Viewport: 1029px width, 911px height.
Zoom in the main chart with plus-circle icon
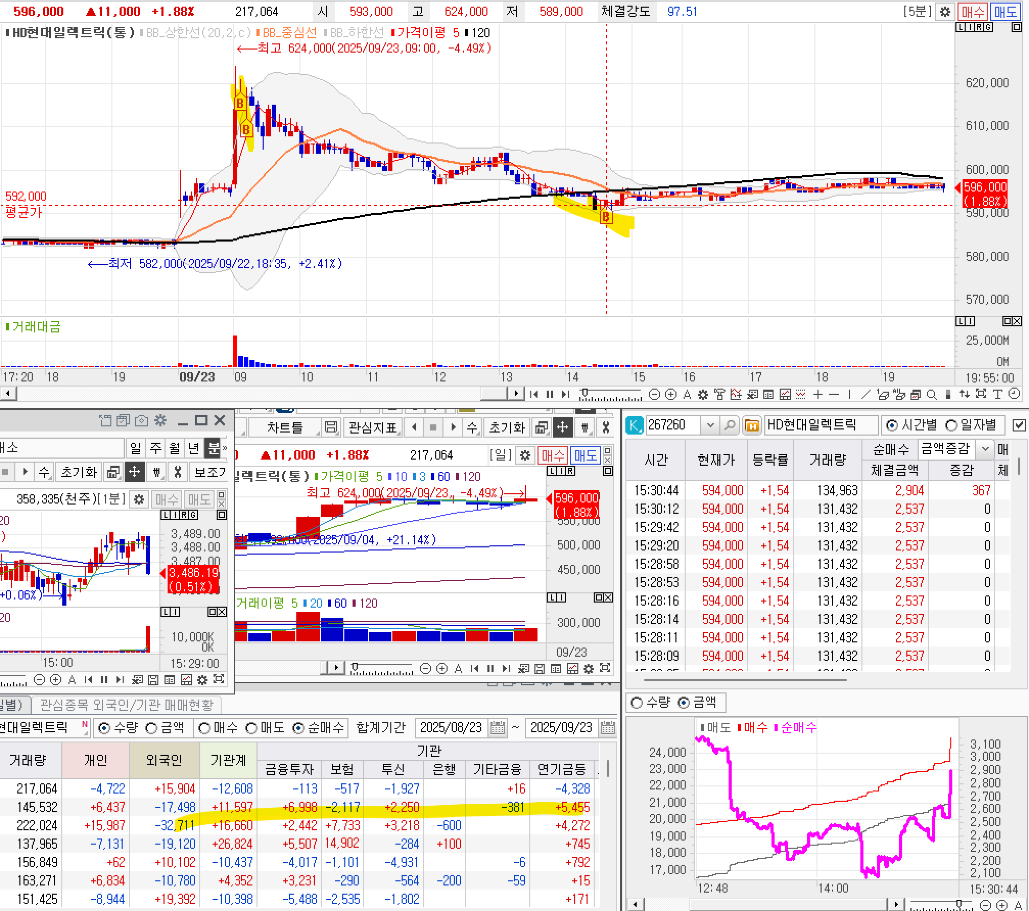pyautogui.click(x=671, y=394)
